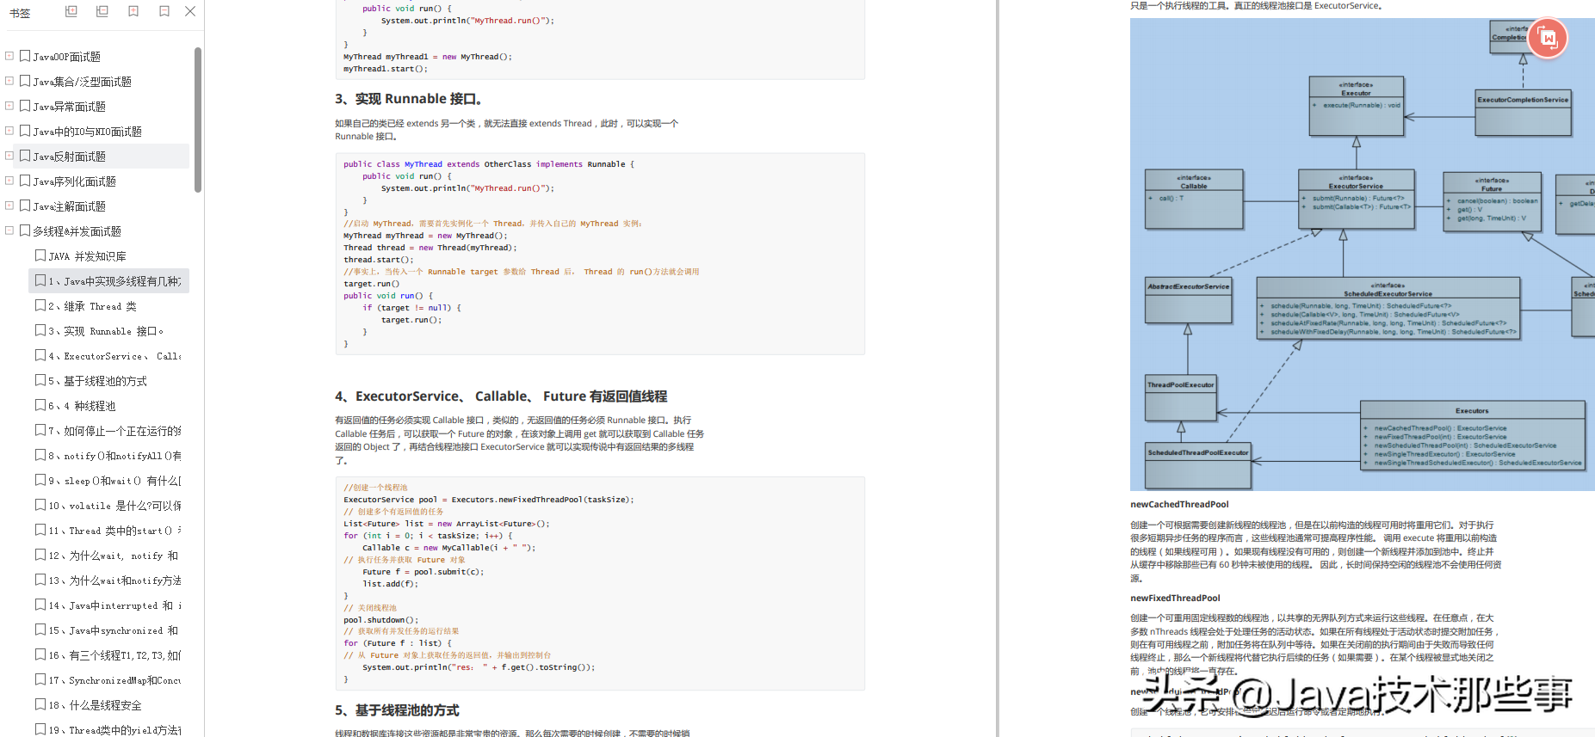
Task: Open the JavaOOP面试题 bookmark
Action: (x=66, y=57)
